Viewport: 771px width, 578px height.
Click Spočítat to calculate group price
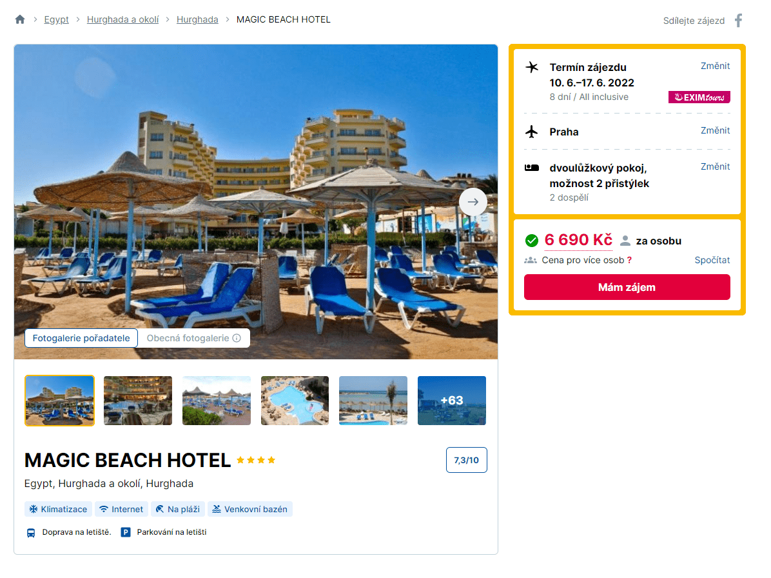(712, 260)
